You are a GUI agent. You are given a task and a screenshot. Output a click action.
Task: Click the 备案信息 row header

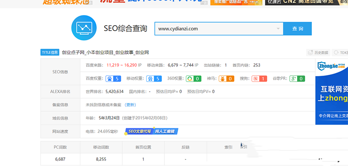60,105
